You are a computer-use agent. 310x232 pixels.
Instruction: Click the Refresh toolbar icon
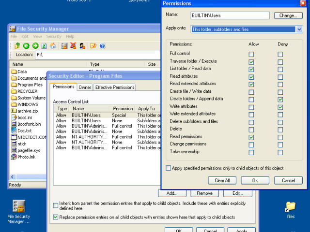(44, 46)
